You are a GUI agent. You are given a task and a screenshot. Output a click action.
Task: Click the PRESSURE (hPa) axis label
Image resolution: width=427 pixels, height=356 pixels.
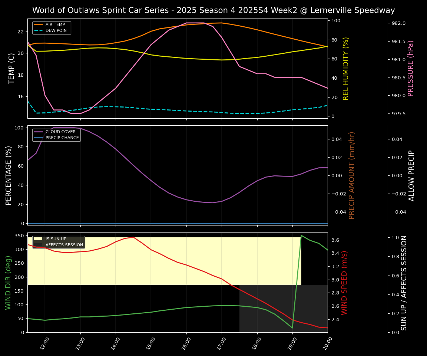(411, 68)
